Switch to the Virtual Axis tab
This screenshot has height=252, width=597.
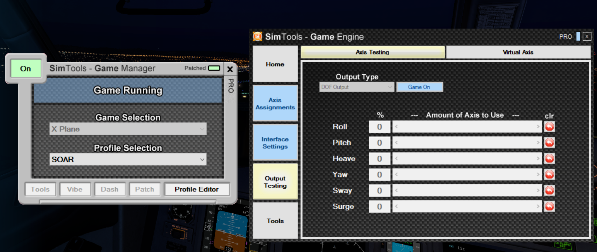[518, 52]
